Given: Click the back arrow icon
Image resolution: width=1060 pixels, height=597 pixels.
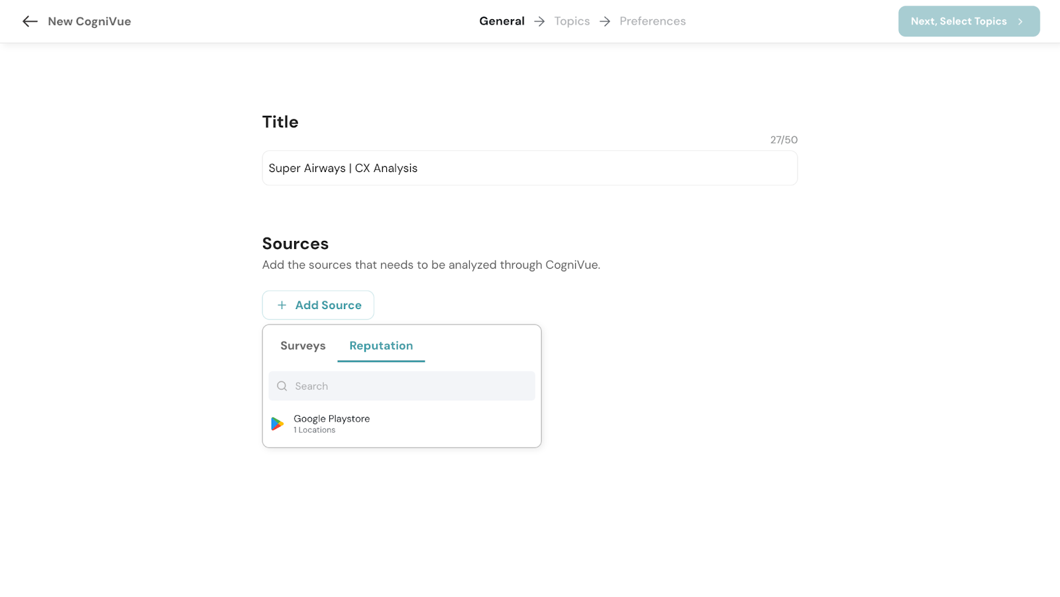Looking at the screenshot, I should click(30, 21).
